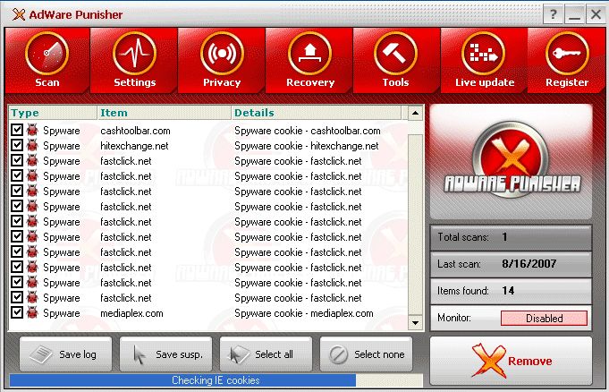Click the Checking IE cookies progress bar
Image resolution: width=609 pixels, height=392 pixels.
[x=216, y=380]
